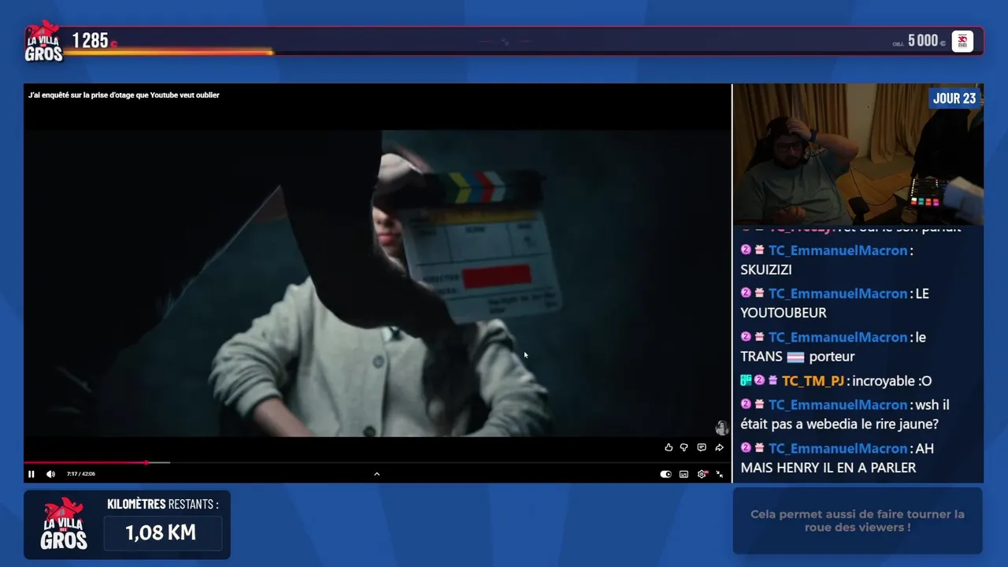Click TC_EmmanuelMacron on 'AH MAIS HENRY' message

tap(838, 448)
